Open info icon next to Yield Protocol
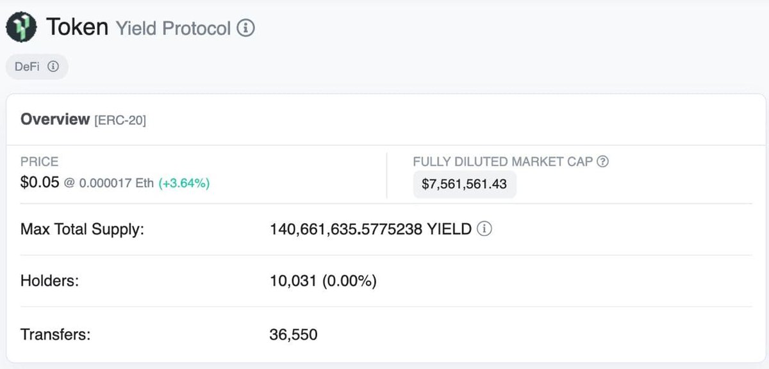Screen dimensions: 769x369 pos(246,28)
